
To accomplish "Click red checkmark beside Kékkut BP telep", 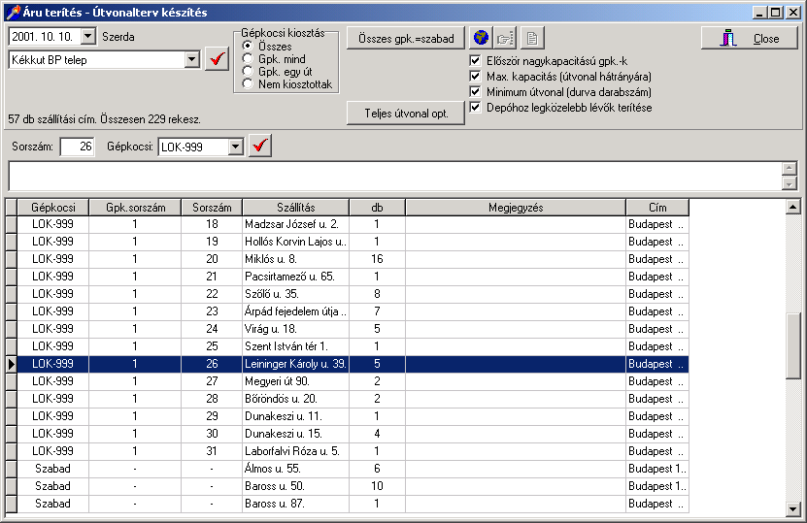I will point(218,60).
